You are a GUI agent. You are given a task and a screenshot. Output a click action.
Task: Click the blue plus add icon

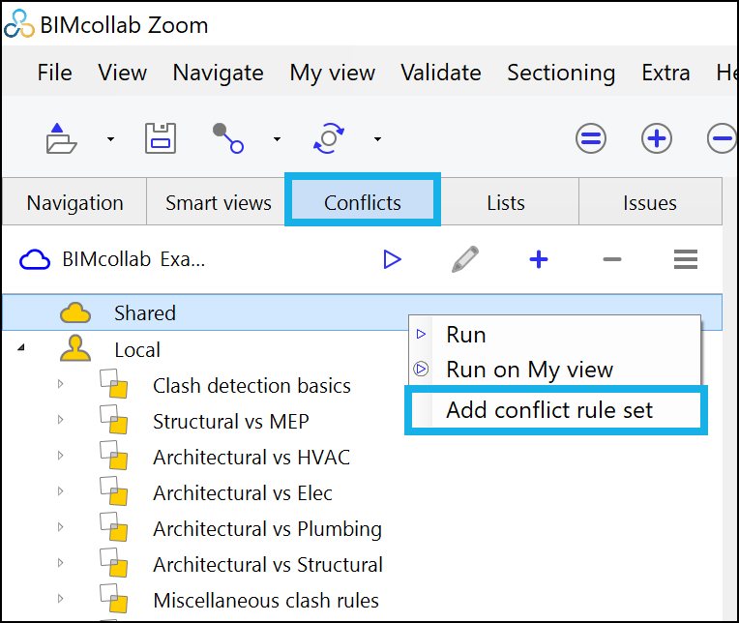[539, 259]
